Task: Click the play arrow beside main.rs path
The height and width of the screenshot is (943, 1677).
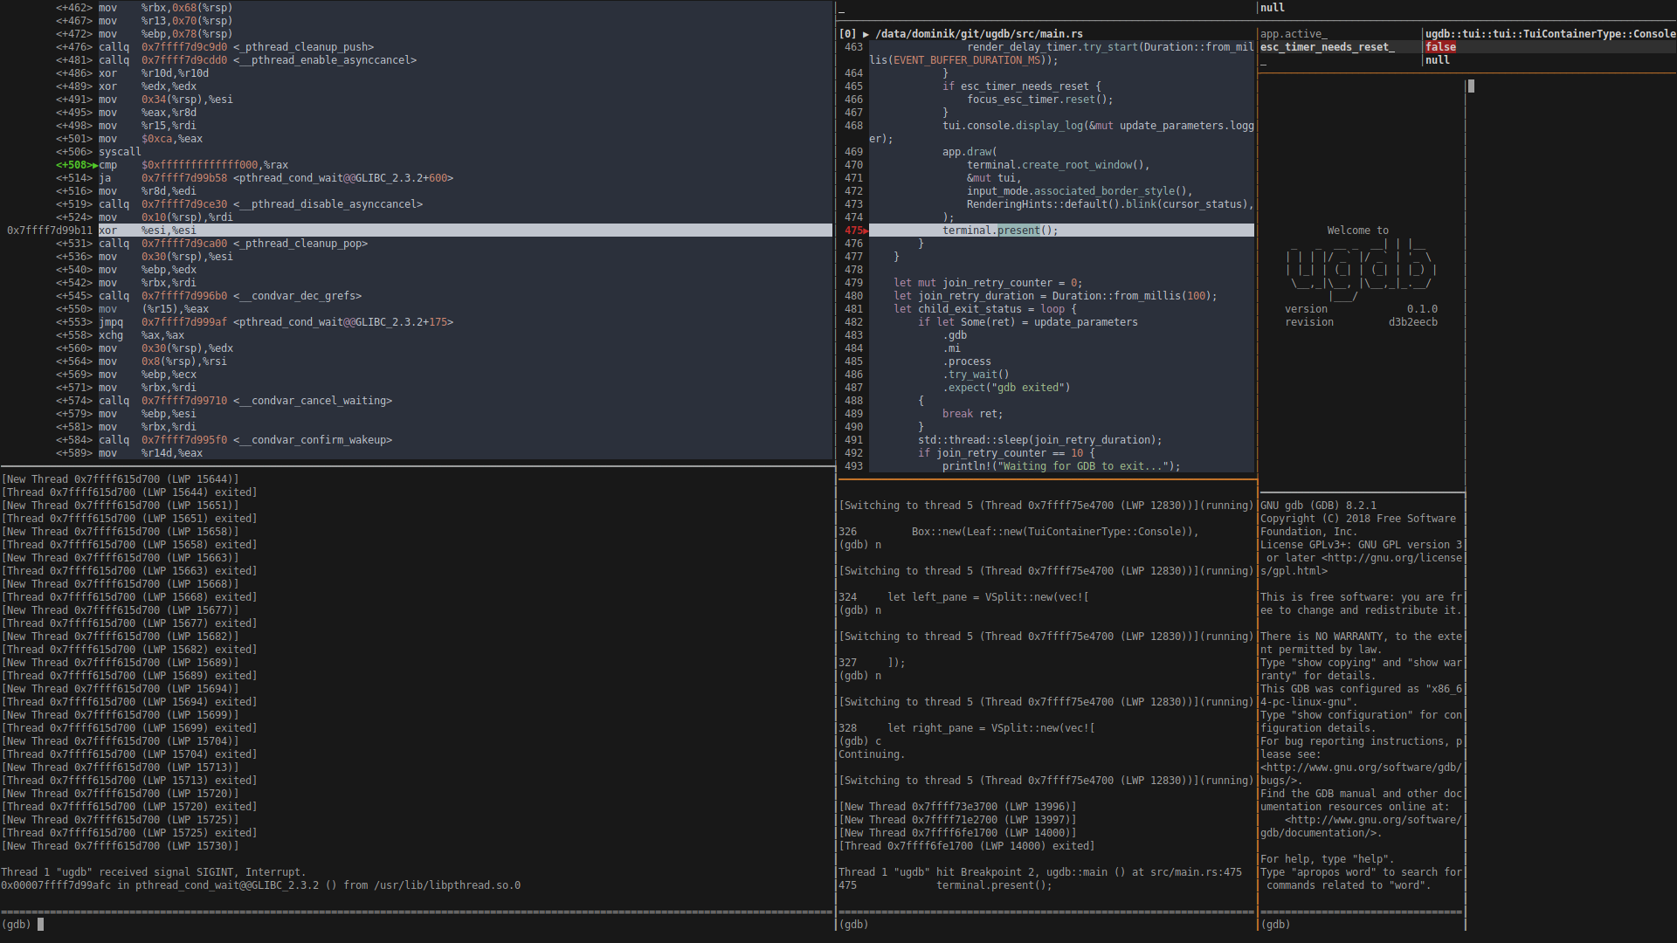Action: (x=866, y=34)
